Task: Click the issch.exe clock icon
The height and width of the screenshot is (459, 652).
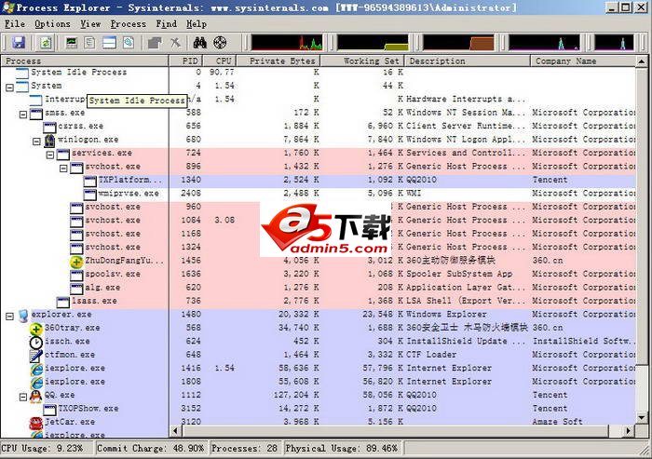Action: pos(36,343)
